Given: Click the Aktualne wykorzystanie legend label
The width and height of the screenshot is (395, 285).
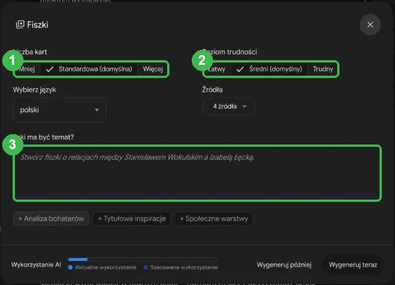Looking at the screenshot, I should (105, 267).
